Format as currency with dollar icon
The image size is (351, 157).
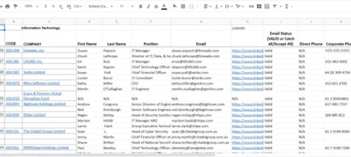click(45, 6)
